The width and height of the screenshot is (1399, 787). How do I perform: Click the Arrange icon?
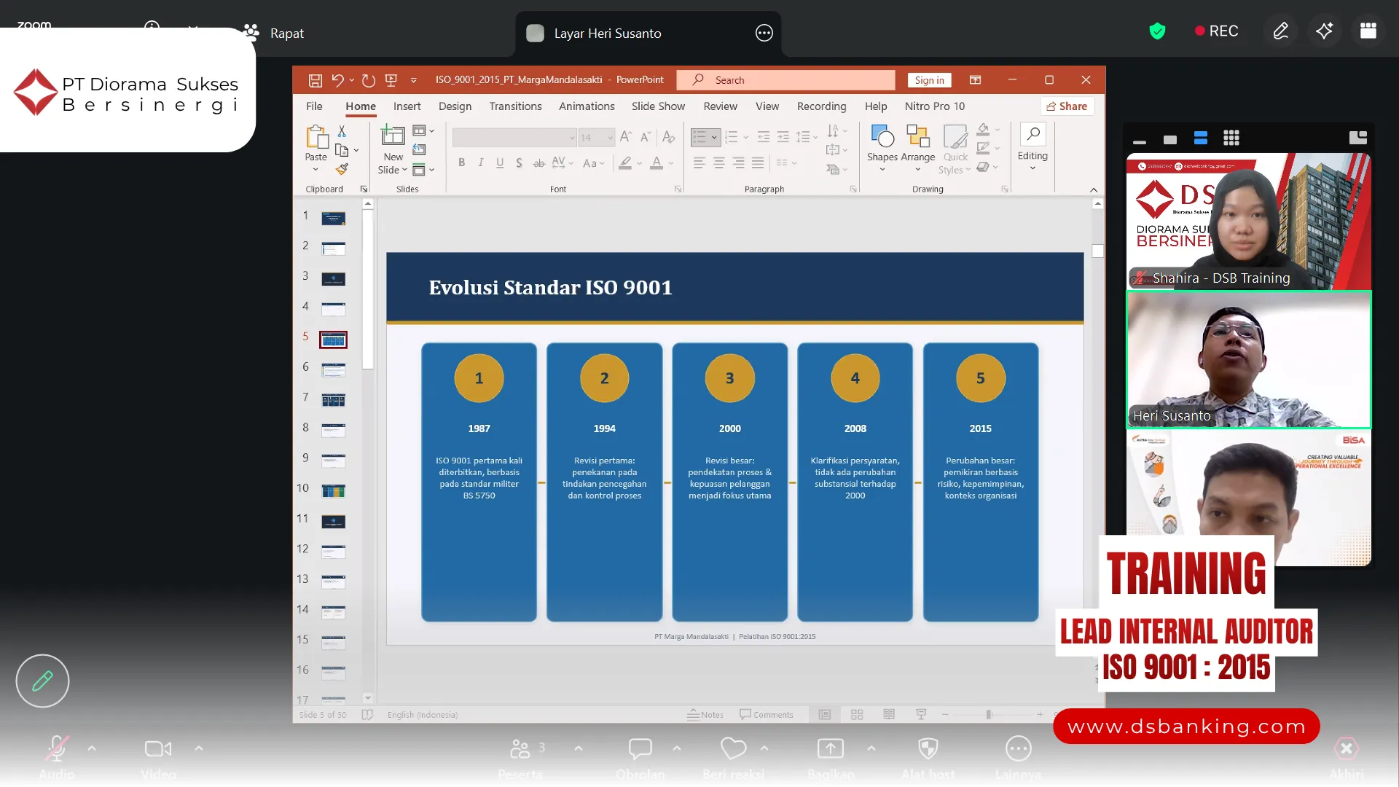coord(917,136)
